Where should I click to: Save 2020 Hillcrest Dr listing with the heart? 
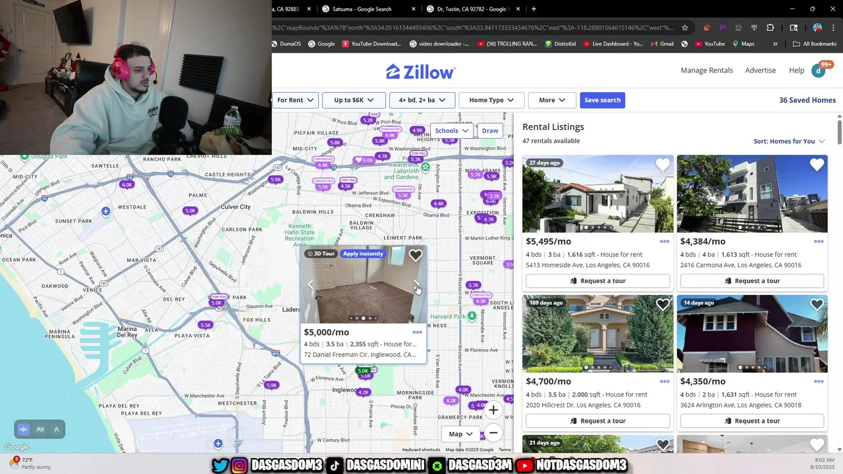pyautogui.click(x=663, y=304)
